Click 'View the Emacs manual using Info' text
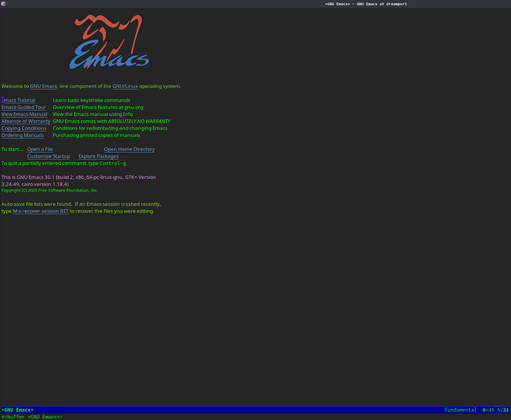The image size is (511, 420). point(93,114)
